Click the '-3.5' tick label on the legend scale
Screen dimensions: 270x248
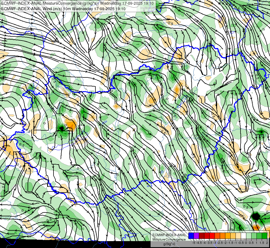tap(209, 243)
